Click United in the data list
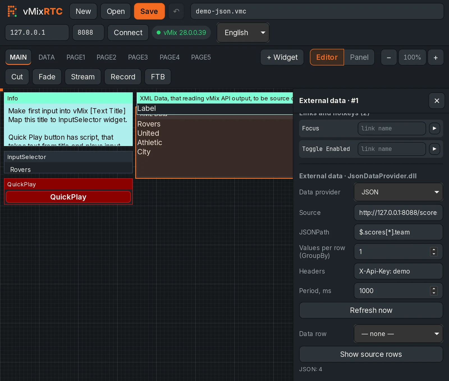The image size is (449, 381). [x=148, y=133]
